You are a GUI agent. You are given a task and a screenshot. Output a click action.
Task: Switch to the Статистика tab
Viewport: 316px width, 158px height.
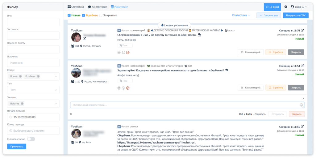tap(76, 7)
